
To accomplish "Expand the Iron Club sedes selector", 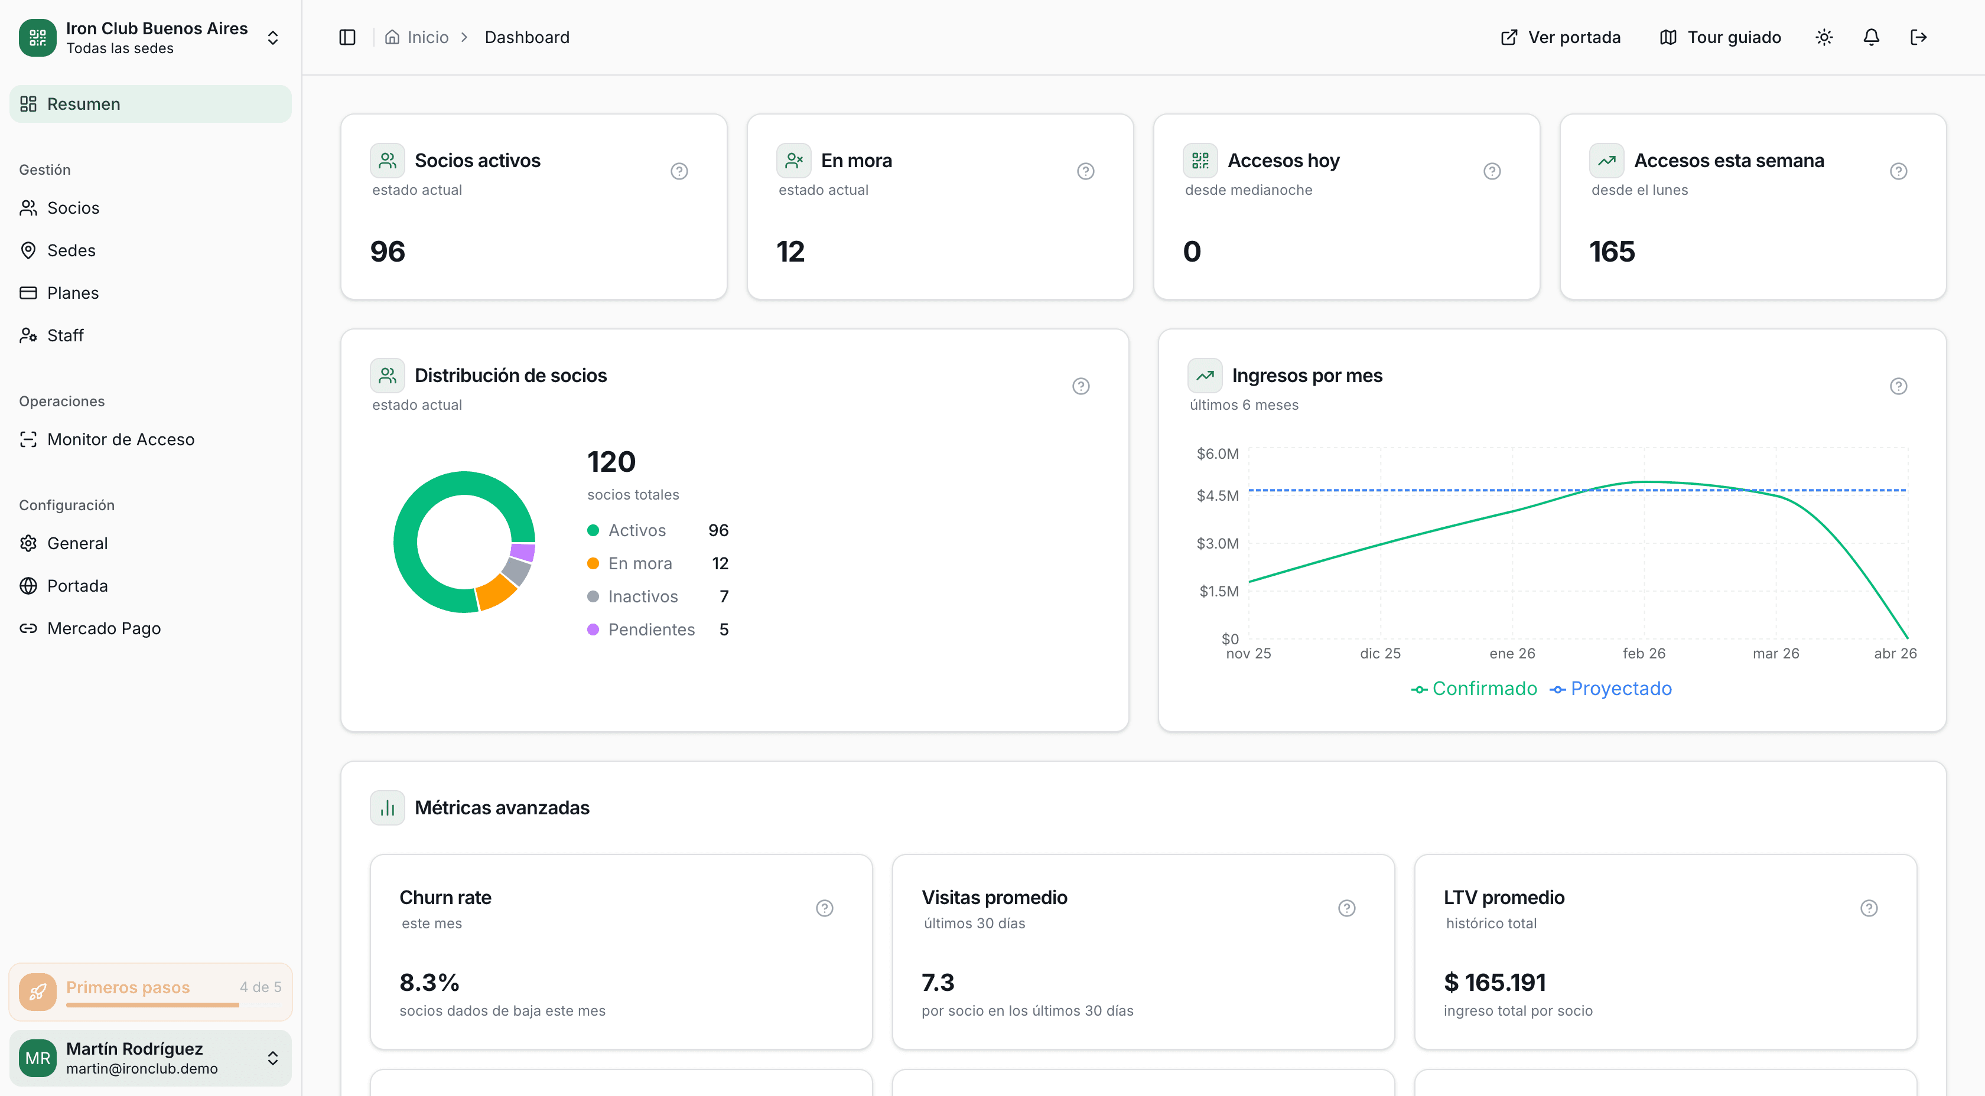I will coord(273,38).
